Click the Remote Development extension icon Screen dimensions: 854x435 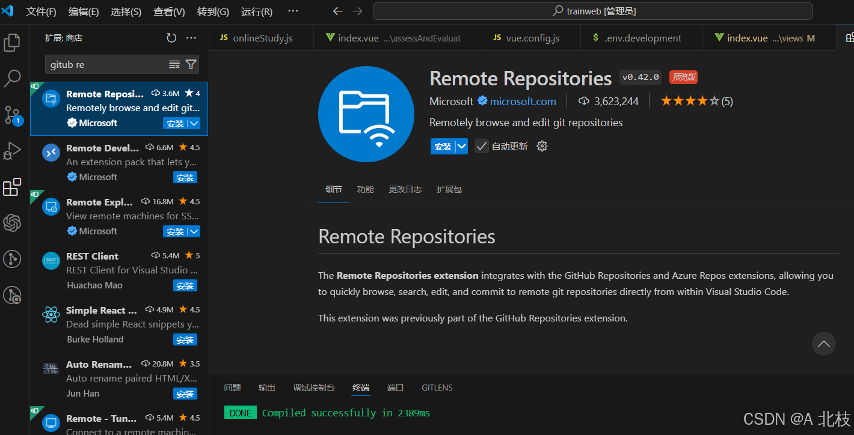[x=51, y=153]
